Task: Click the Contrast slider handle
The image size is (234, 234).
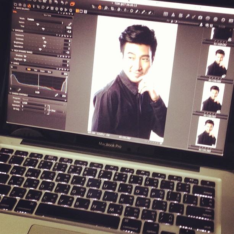Action: coord(45,42)
